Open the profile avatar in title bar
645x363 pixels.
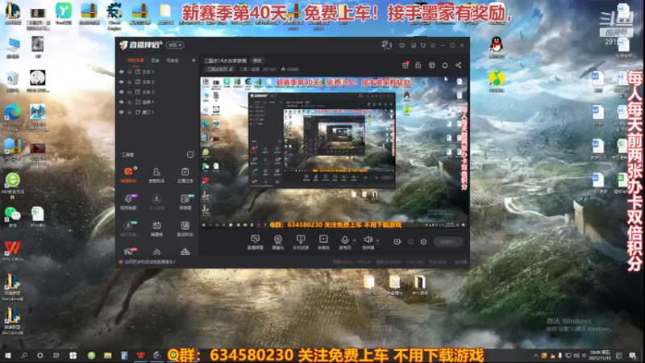tap(386, 45)
